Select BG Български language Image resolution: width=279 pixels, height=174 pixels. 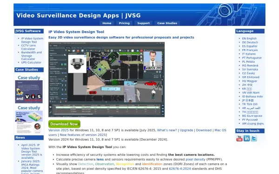coord(252,116)
